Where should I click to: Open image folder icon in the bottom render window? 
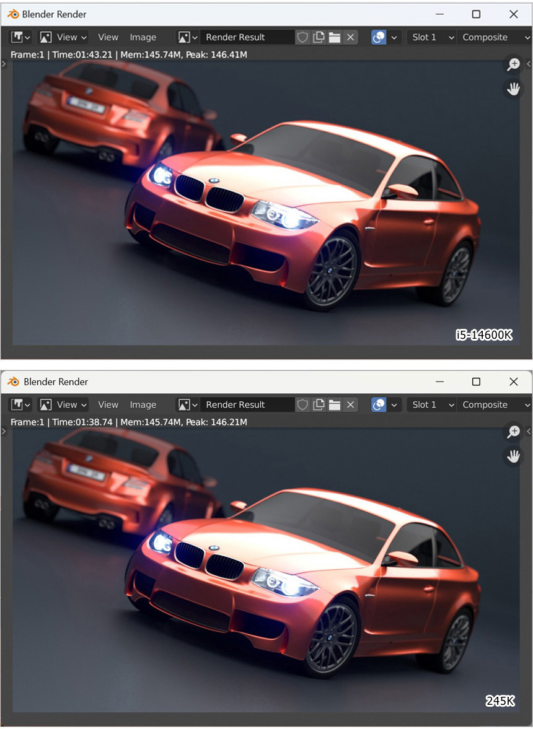[335, 404]
